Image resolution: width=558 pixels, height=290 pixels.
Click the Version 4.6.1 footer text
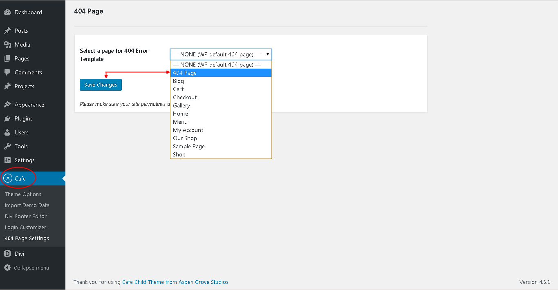point(535,282)
